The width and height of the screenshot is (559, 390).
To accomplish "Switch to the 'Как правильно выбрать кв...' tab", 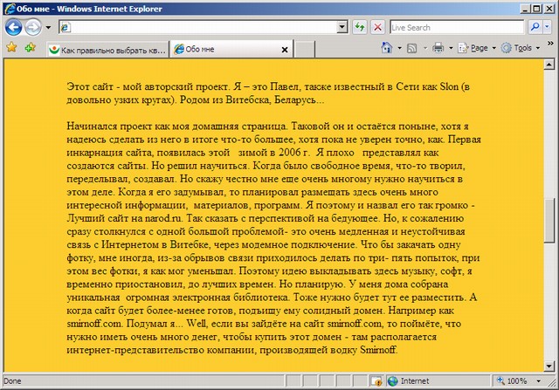I will pyautogui.click(x=108, y=50).
